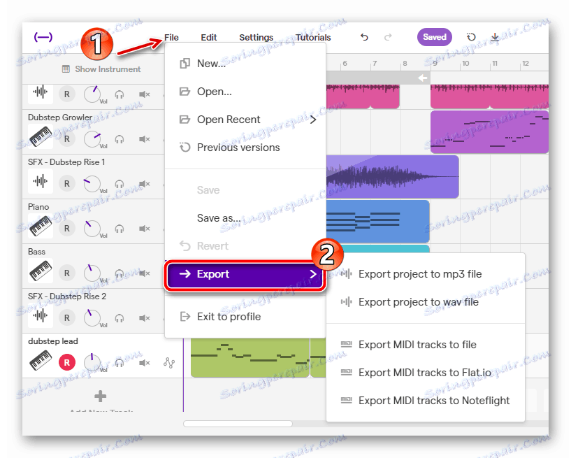Solo the top audio track
The height and width of the screenshot is (458, 571).
tap(120, 94)
